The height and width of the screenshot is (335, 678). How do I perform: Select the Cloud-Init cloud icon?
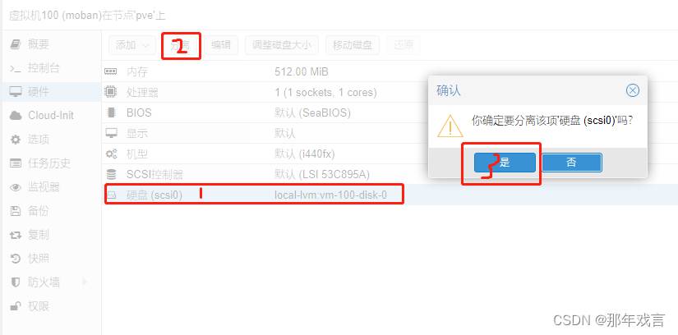pyautogui.click(x=16, y=116)
